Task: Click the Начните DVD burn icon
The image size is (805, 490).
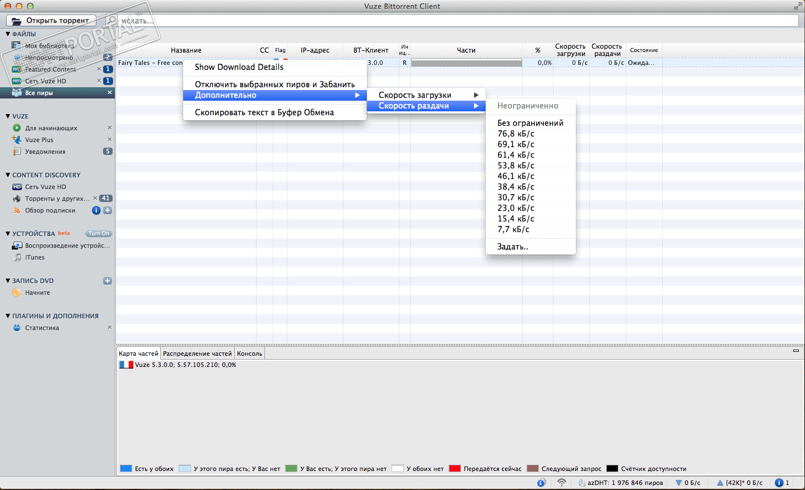Action: coord(17,293)
